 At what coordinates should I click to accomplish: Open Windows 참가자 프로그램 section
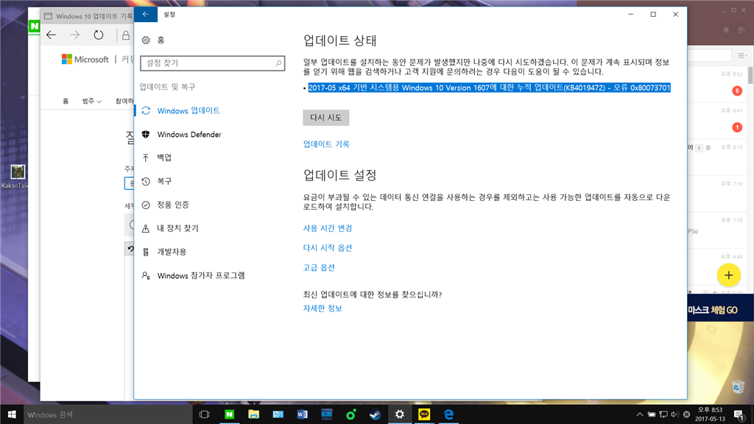201,275
